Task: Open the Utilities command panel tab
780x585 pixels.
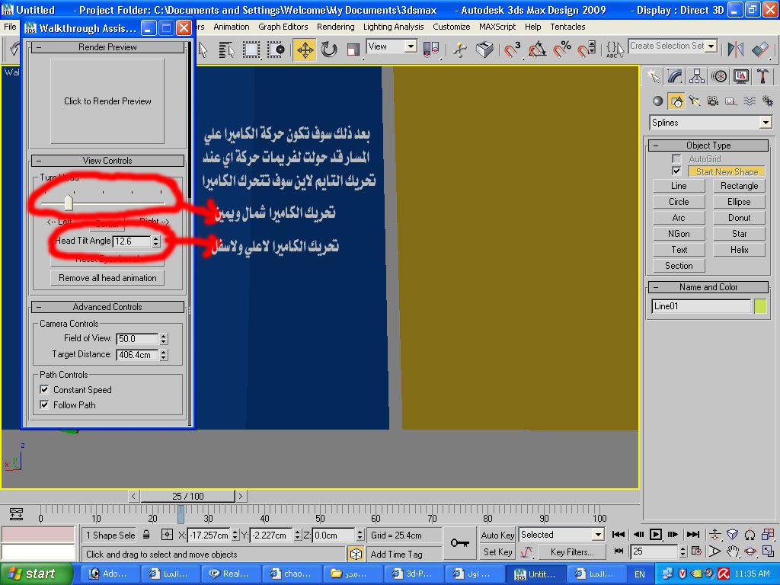Action: coord(762,76)
